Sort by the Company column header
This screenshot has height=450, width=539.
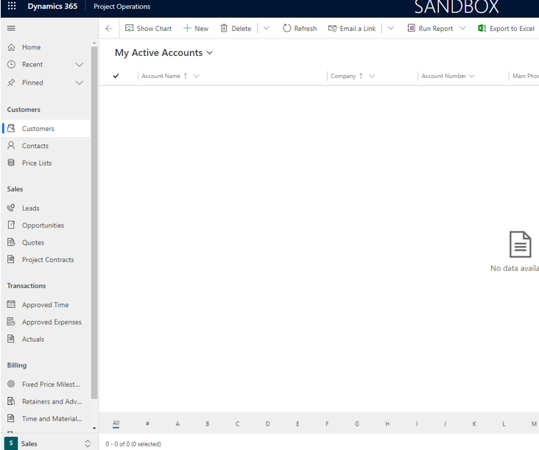pyautogui.click(x=343, y=76)
